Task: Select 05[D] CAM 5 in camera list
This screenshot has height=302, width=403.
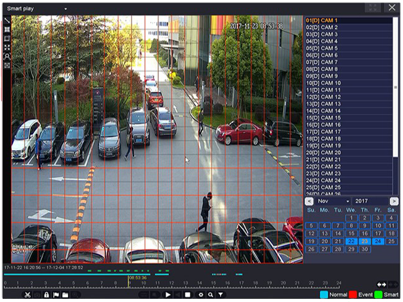Action: pos(349,48)
